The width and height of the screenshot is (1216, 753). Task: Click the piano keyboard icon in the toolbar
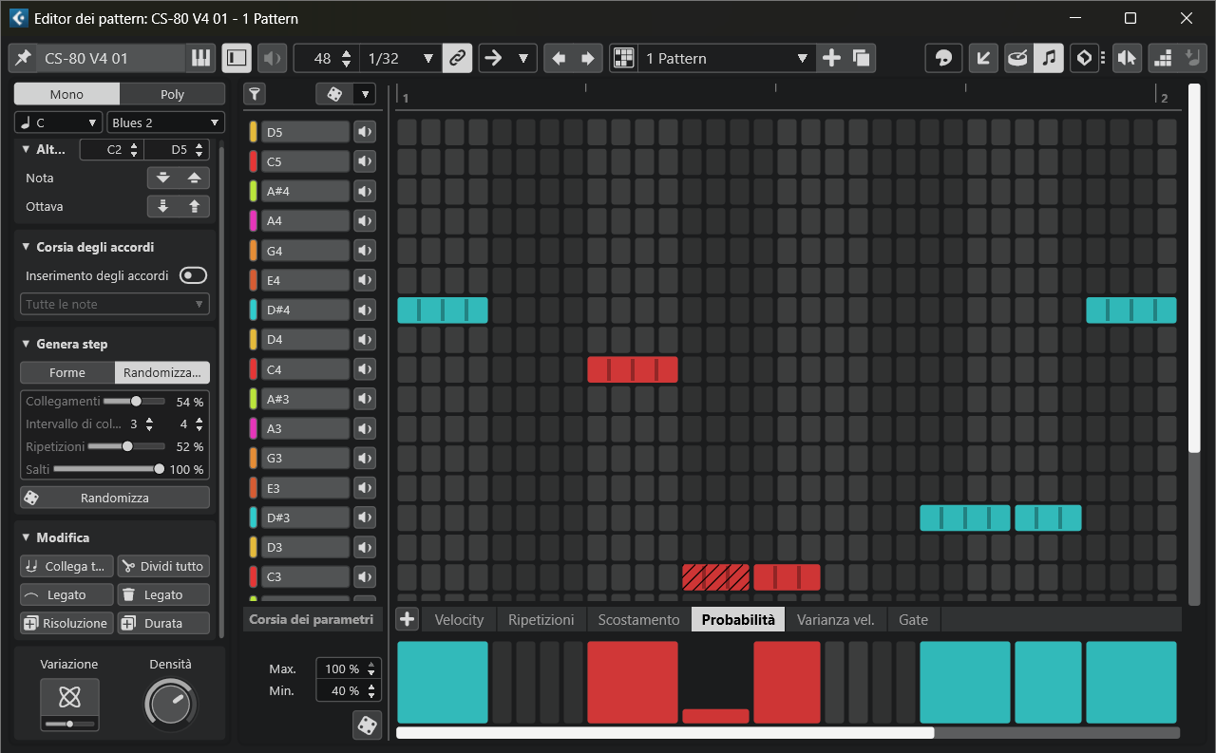point(200,58)
